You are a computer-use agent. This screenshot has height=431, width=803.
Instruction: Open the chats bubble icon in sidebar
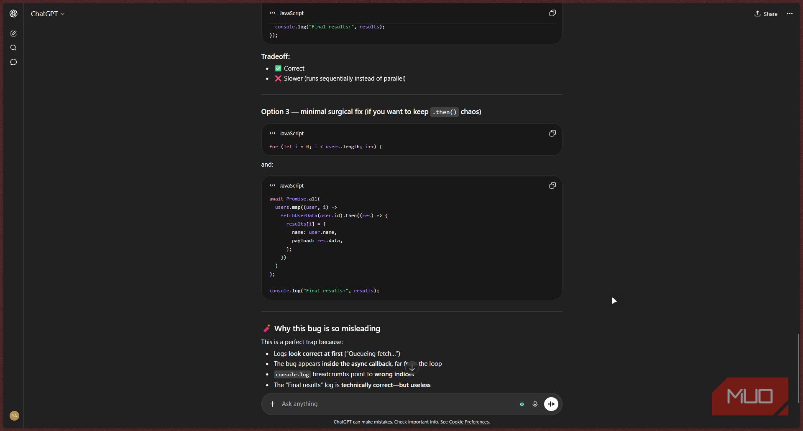point(13,62)
